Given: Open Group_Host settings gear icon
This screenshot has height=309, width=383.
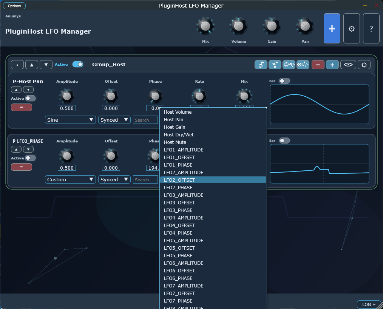Looking at the screenshot, I should point(364,65).
